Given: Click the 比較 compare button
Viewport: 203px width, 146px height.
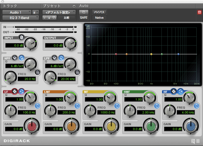Looking at the screenshot, I should pyautogui.click(x=67, y=18).
